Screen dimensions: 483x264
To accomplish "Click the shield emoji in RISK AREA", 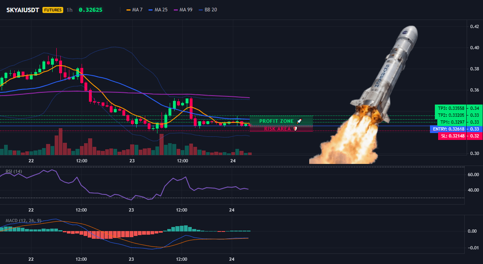I will [295, 129].
